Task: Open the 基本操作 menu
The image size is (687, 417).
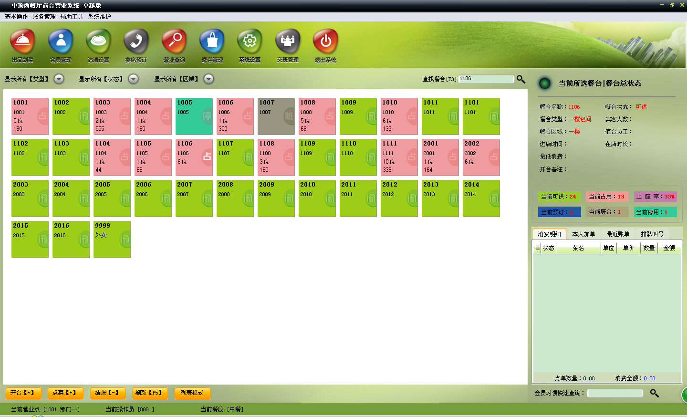Action: [16, 17]
